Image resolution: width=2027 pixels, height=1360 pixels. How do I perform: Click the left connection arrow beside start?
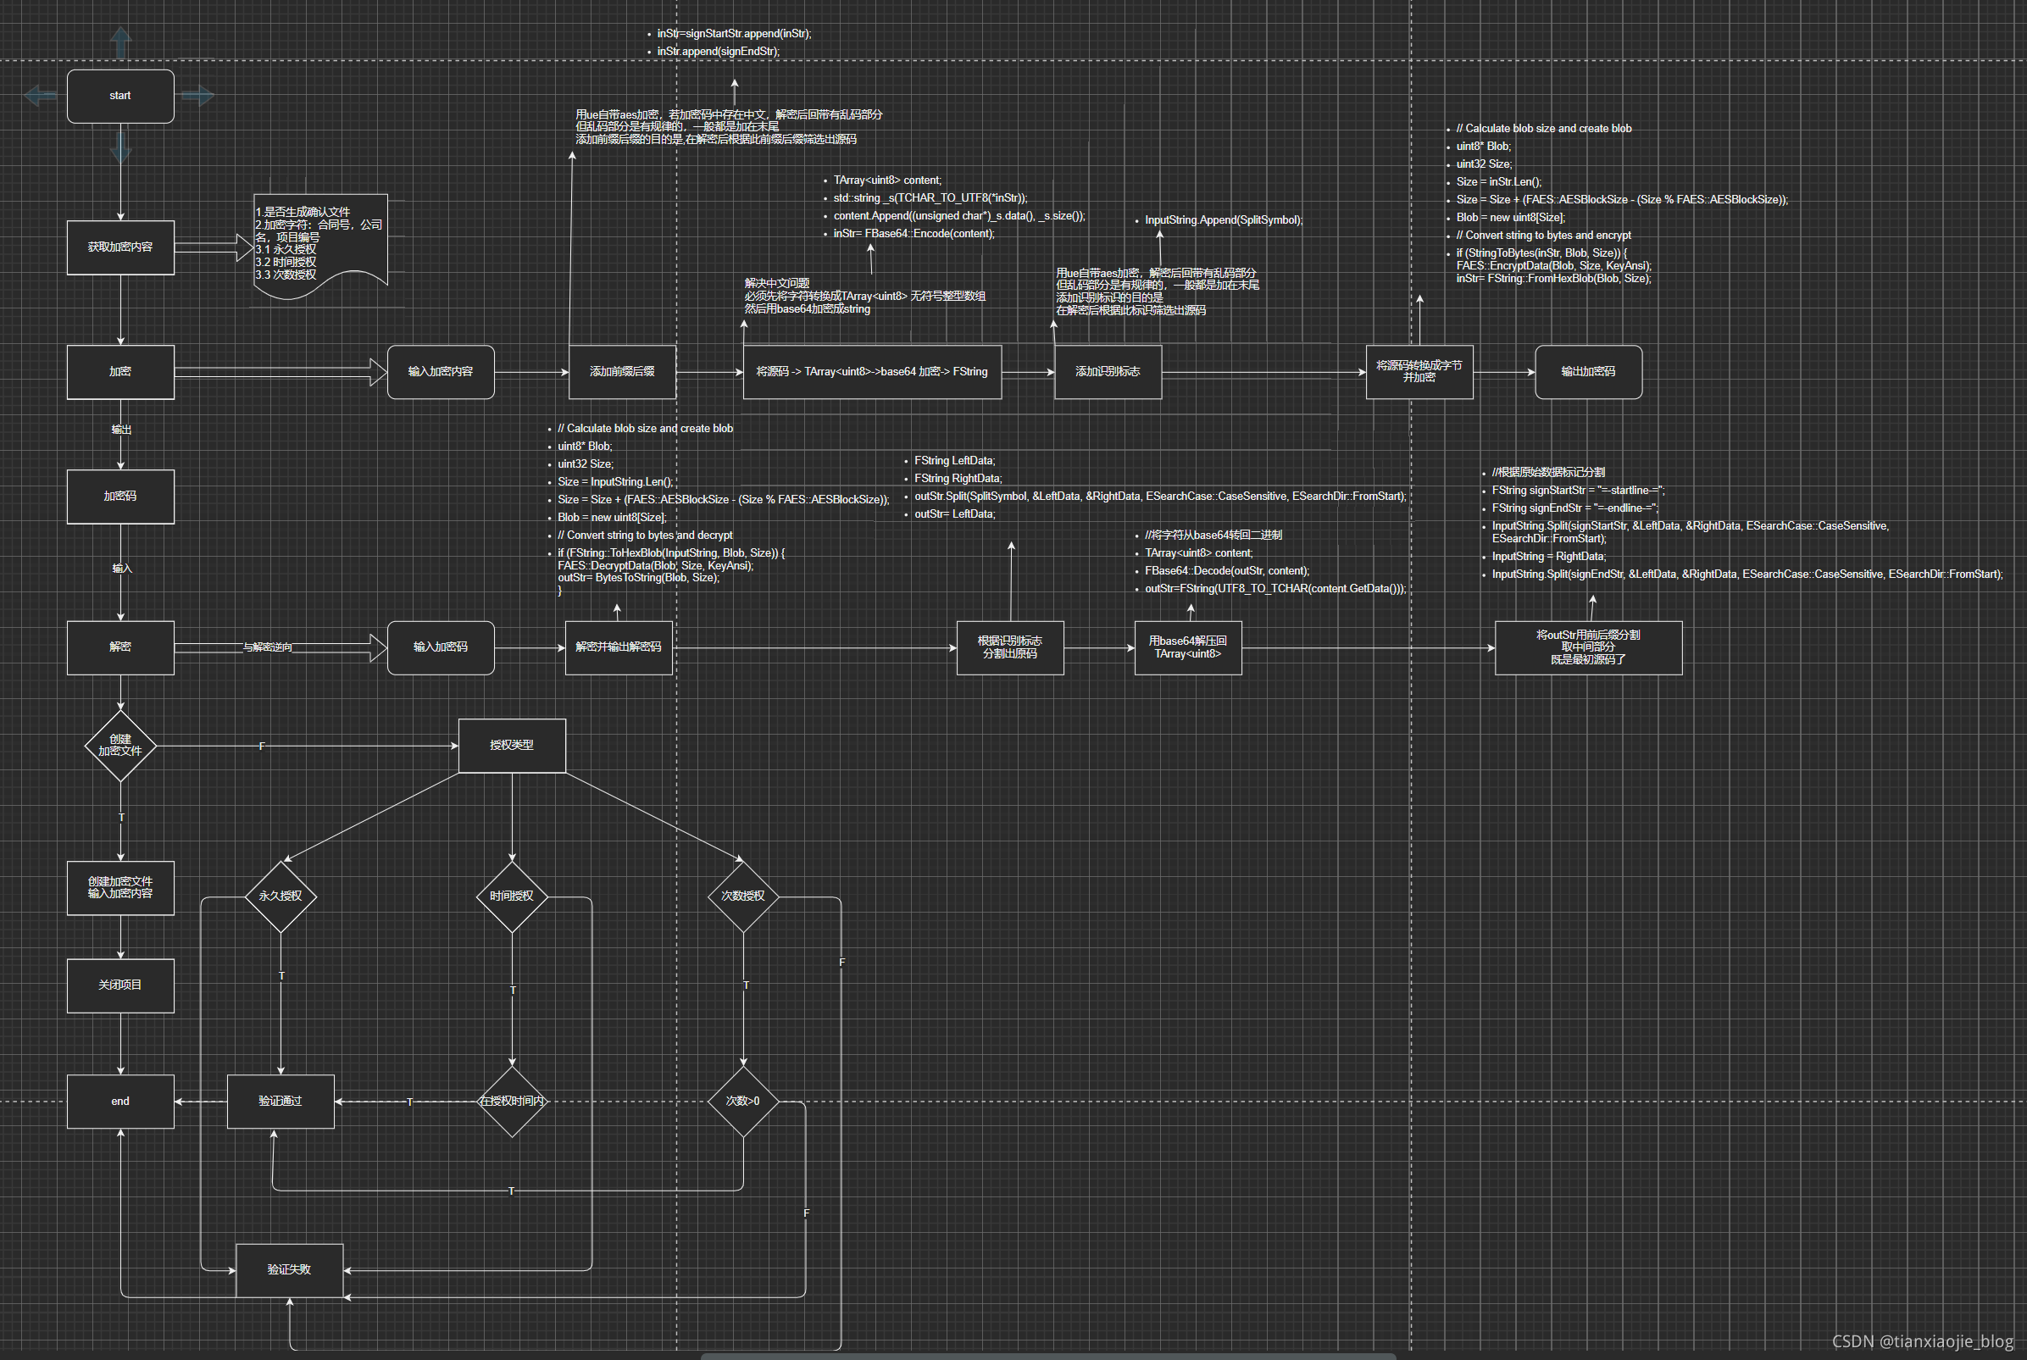click(x=41, y=96)
